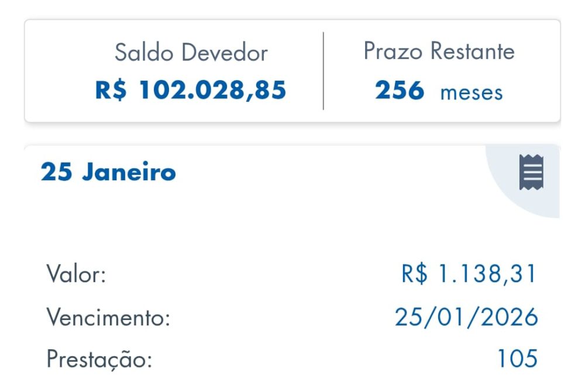Viewport: 585px width, 385px height.
Task: Click the Vencimento: label
Action: 108,317
